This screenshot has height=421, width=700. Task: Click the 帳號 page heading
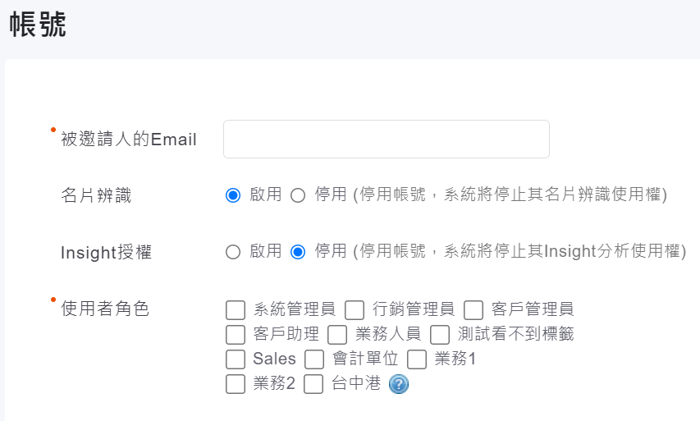[38, 25]
